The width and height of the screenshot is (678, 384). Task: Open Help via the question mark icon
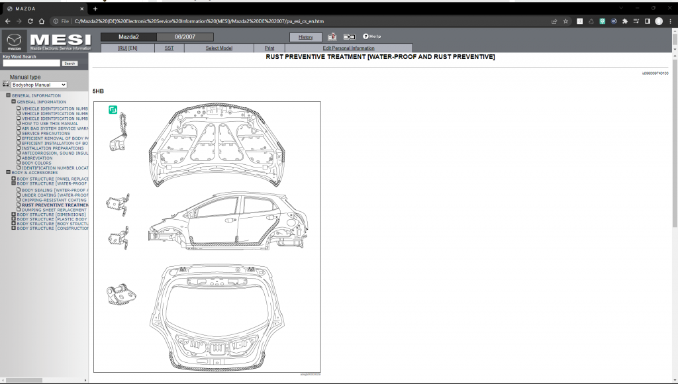pyautogui.click(x=366, y=36)
